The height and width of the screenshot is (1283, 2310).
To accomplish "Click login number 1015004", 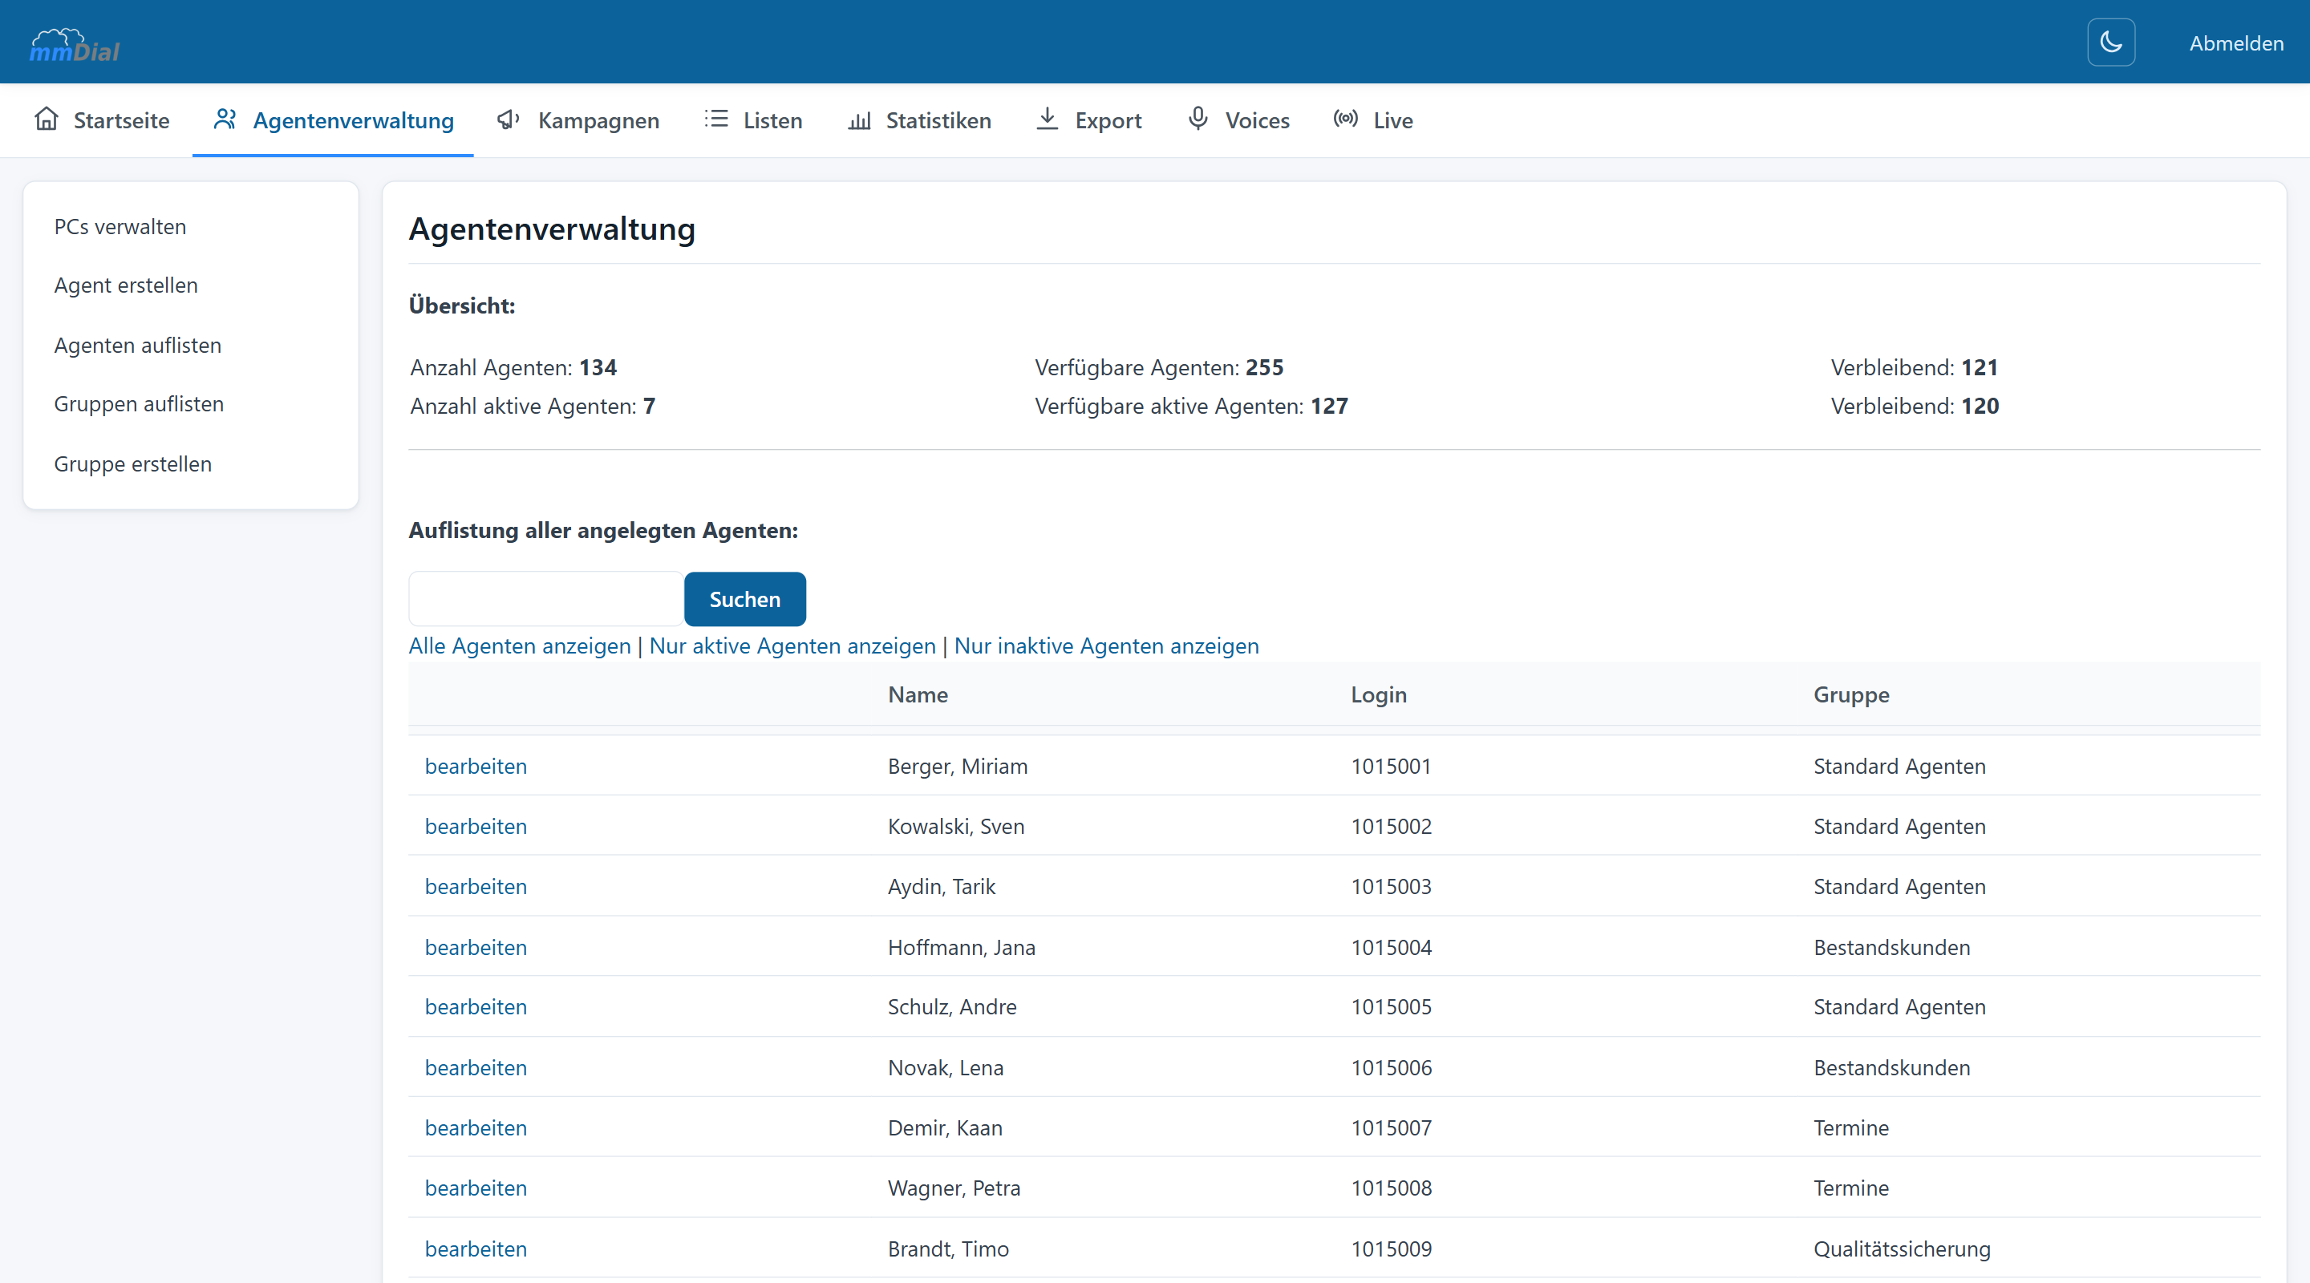I will click(1391, 947).
